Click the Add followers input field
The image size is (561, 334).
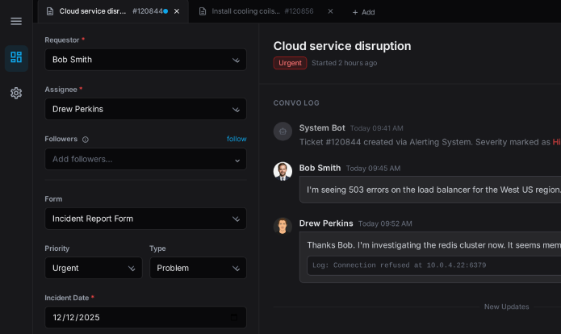coord(137,159)
